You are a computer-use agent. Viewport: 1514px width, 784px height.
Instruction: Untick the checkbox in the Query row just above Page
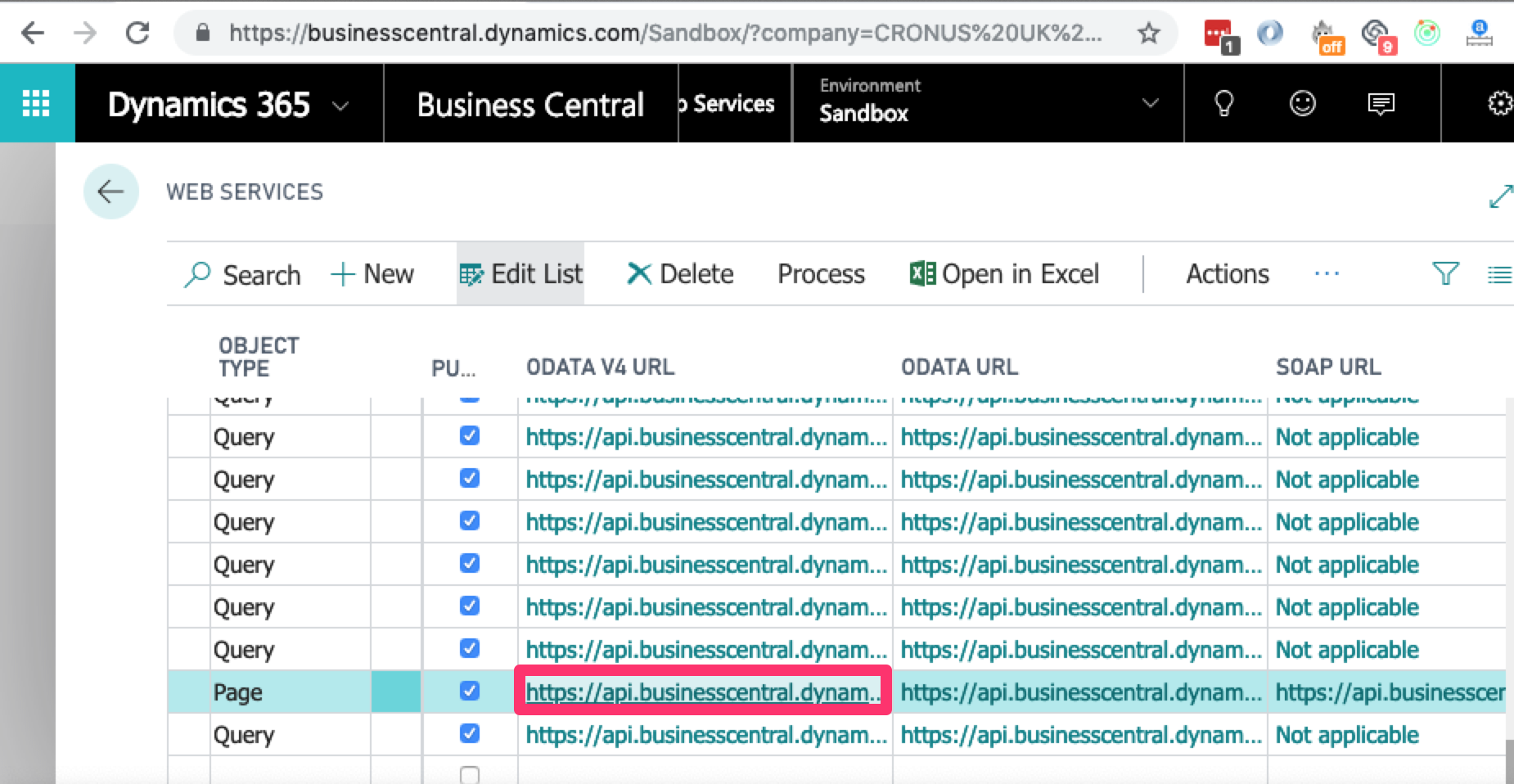click(470, 648)
